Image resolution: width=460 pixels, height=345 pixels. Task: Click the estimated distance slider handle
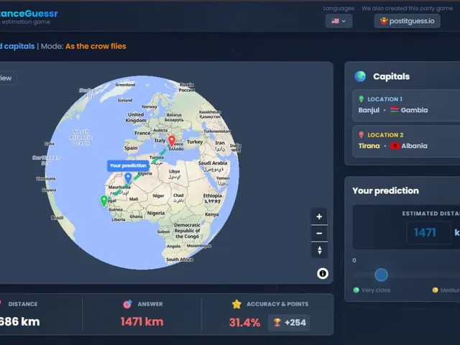pos(381,275)
